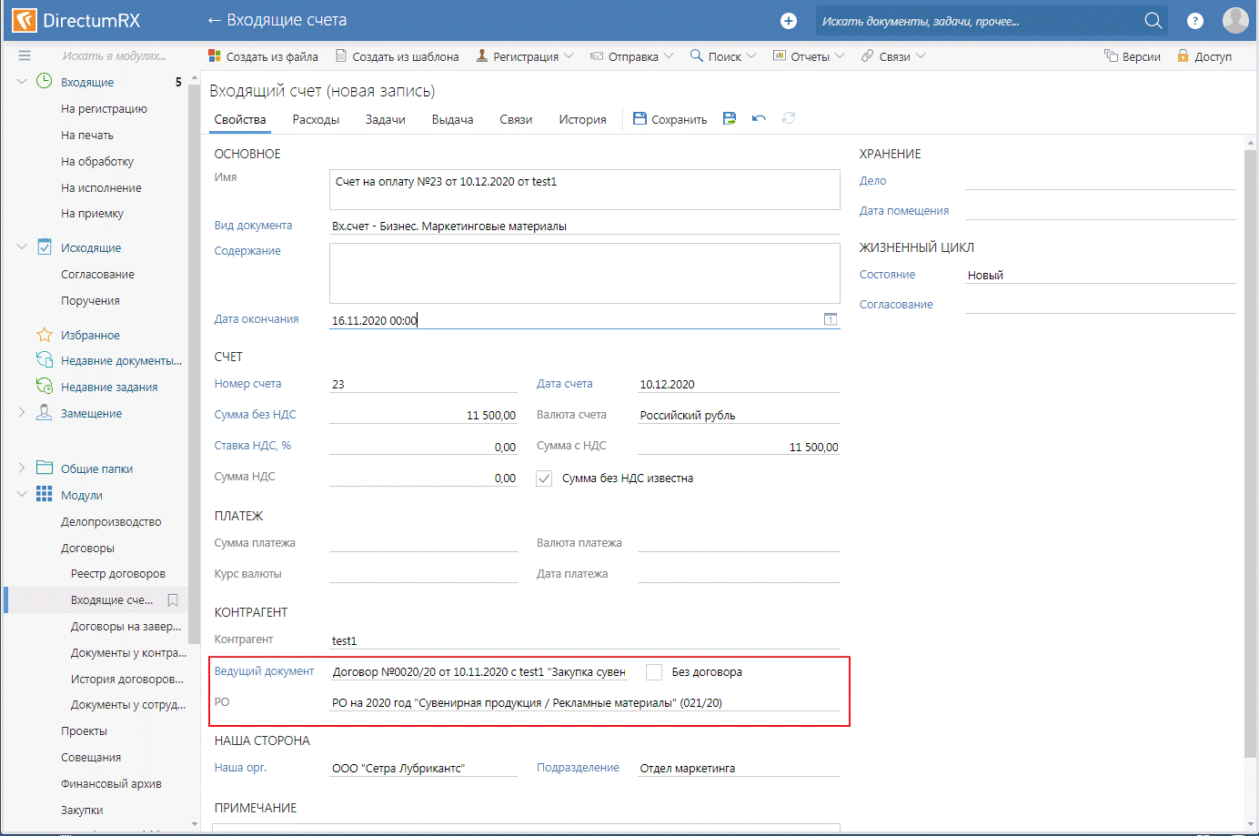Open Делопроизводство module
The width and height of the screenshot is (1259, 836).
click(x=111, y=521)
